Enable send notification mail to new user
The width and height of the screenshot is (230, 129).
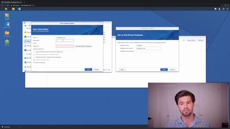click(34, 52)
